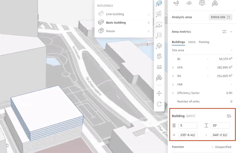Click the House icon in menu
The width and height of the screenshot is (236, 153).
click(101, 31)
